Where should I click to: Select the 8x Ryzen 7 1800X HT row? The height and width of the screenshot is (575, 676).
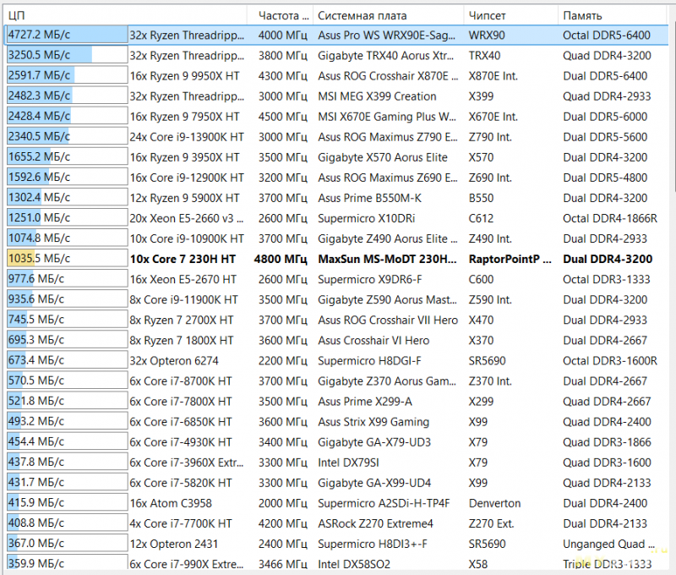point(336,340)
